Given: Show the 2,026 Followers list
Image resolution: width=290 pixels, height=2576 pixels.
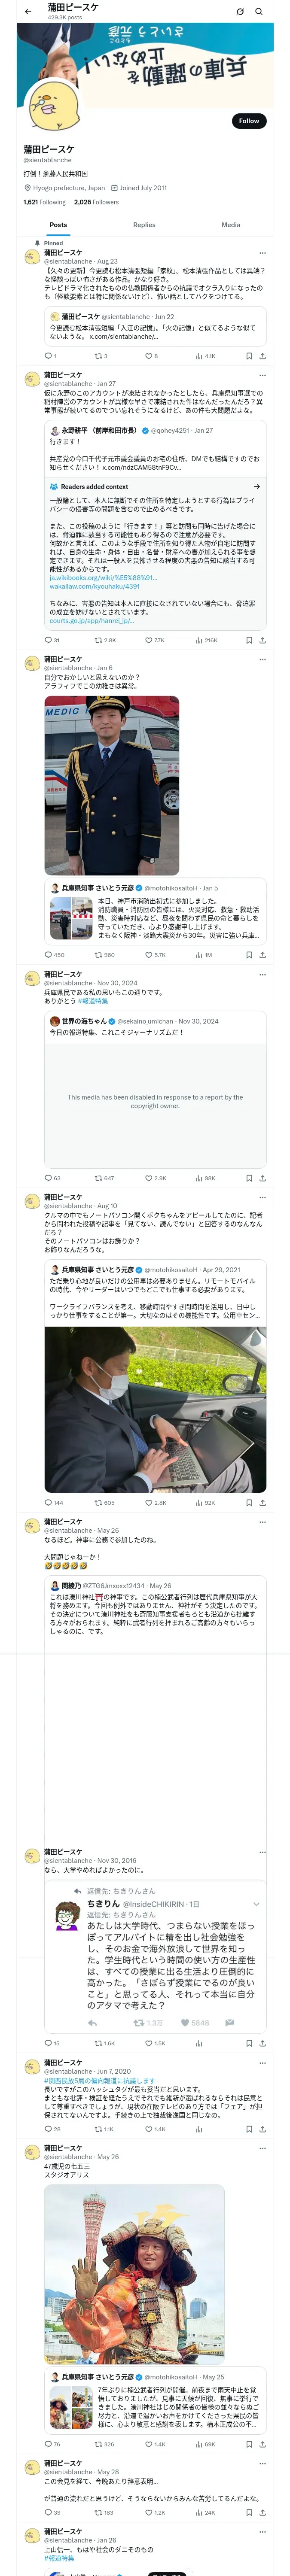Looking at the screenshot, I should click(x=96, y=202).
